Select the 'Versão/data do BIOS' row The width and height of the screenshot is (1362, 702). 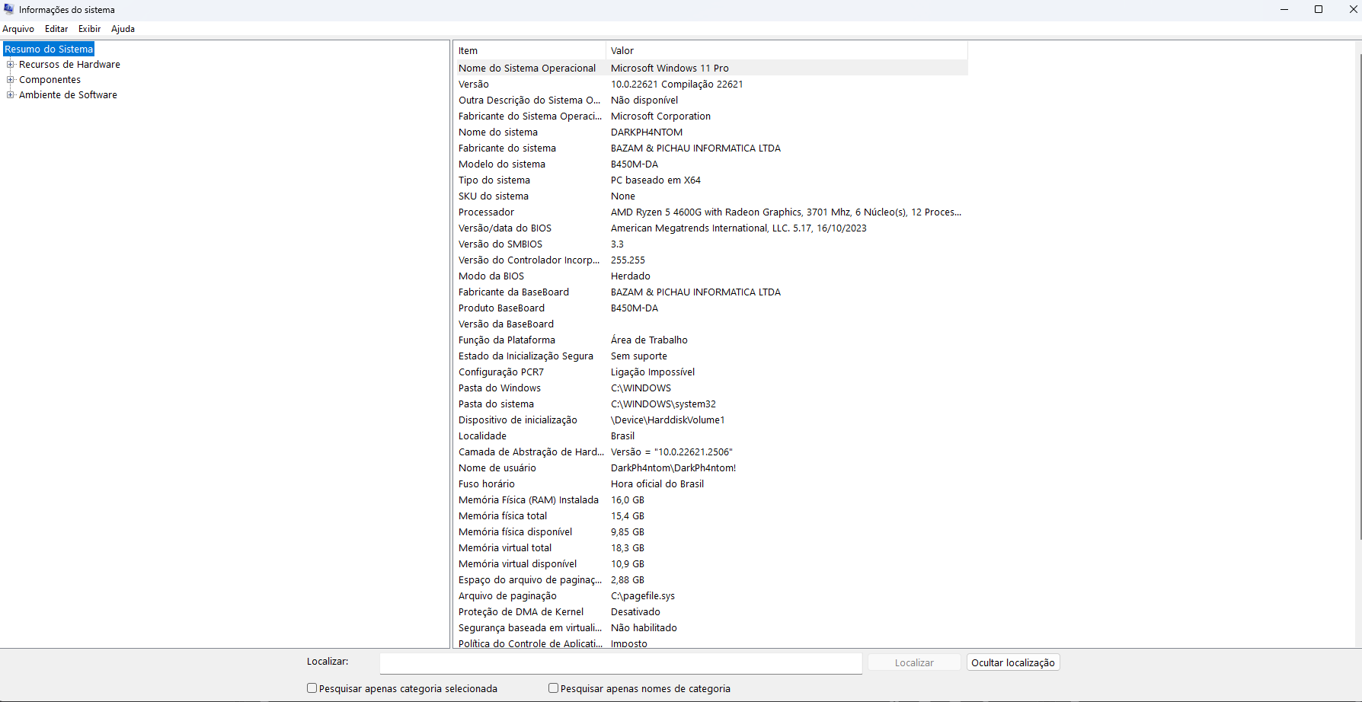pos(711,228)
